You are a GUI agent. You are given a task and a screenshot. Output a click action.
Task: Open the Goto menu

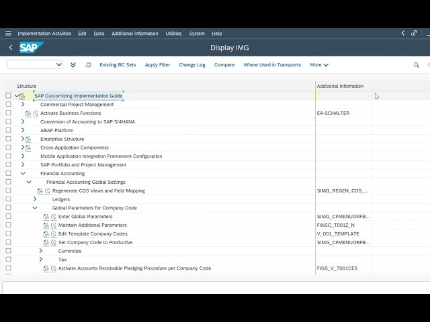[x=99, y=34]
